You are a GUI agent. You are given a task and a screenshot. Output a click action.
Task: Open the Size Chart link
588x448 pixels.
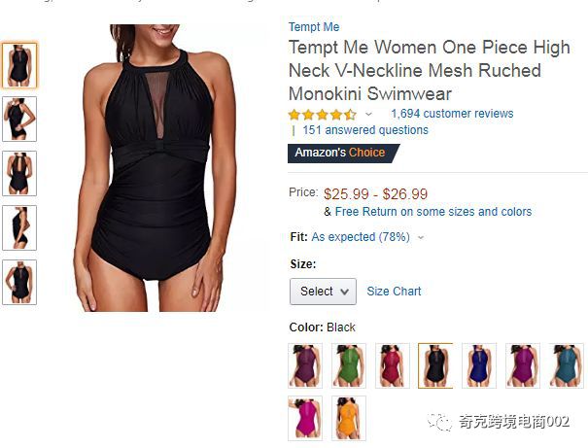tap(394, 292)
